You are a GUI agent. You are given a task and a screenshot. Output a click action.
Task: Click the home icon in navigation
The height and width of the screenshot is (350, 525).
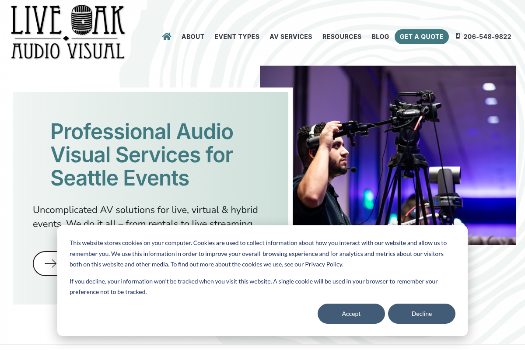[x=167, y=36]
